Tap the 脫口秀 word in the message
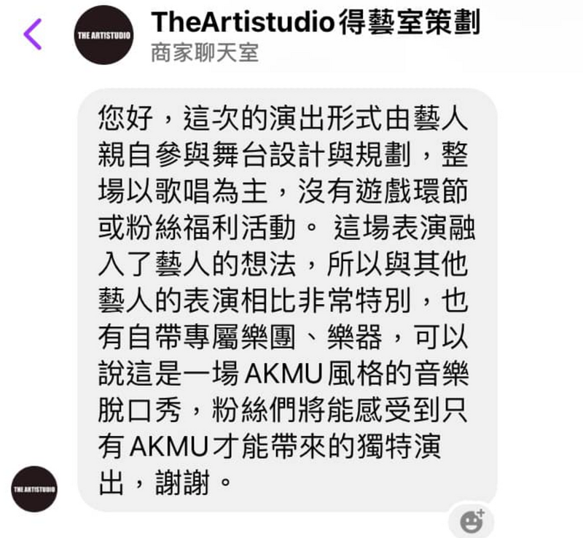 tap(140, 410)
